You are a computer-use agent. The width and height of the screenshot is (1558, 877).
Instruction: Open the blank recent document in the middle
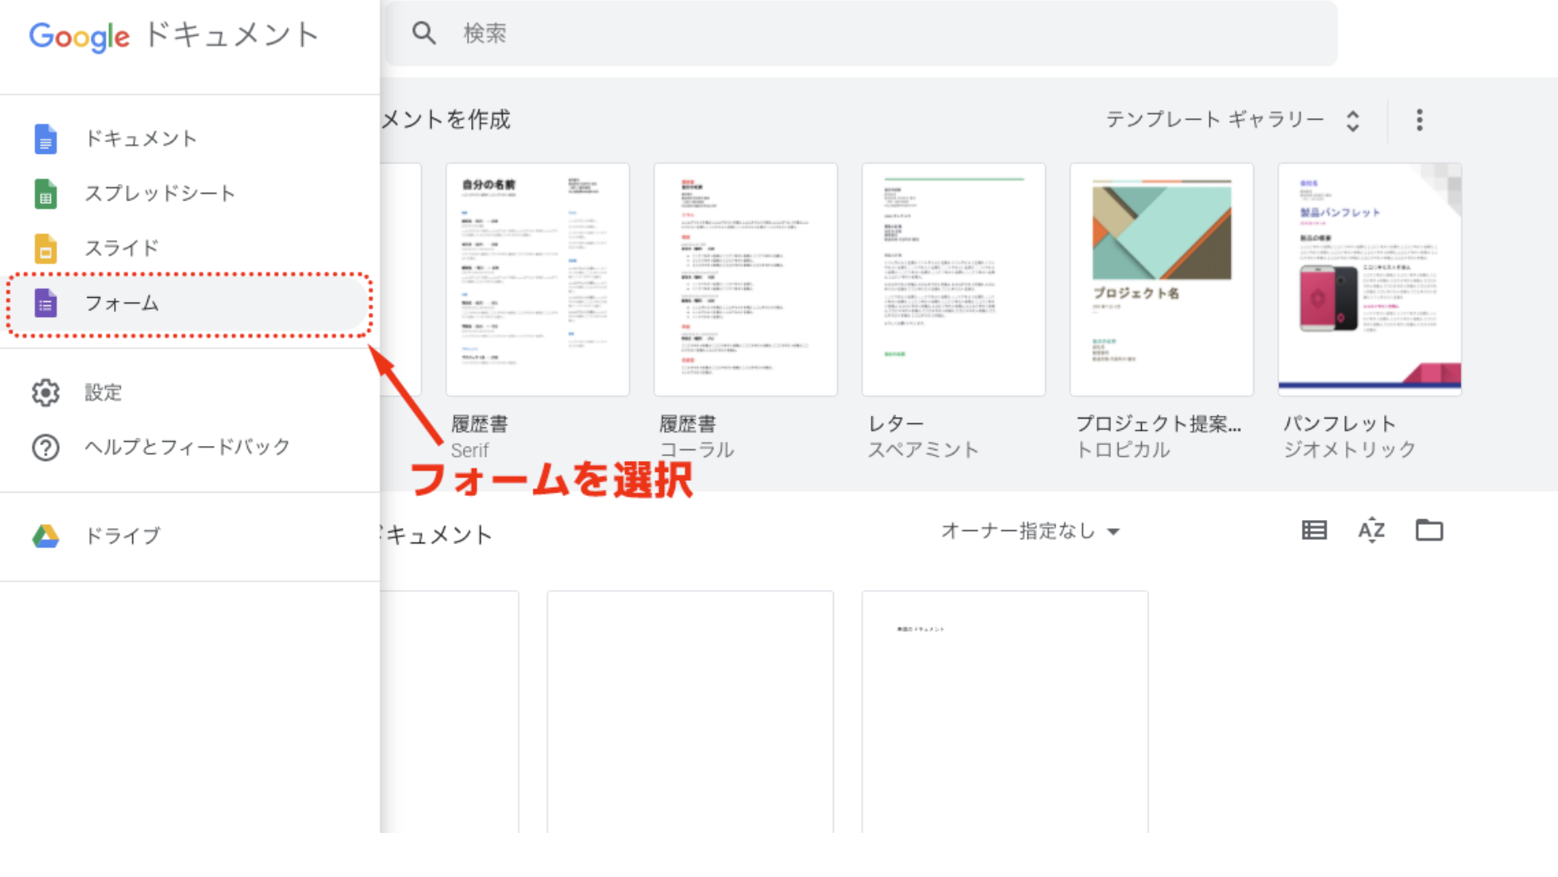pyautogui.click(x=690, y=712)
